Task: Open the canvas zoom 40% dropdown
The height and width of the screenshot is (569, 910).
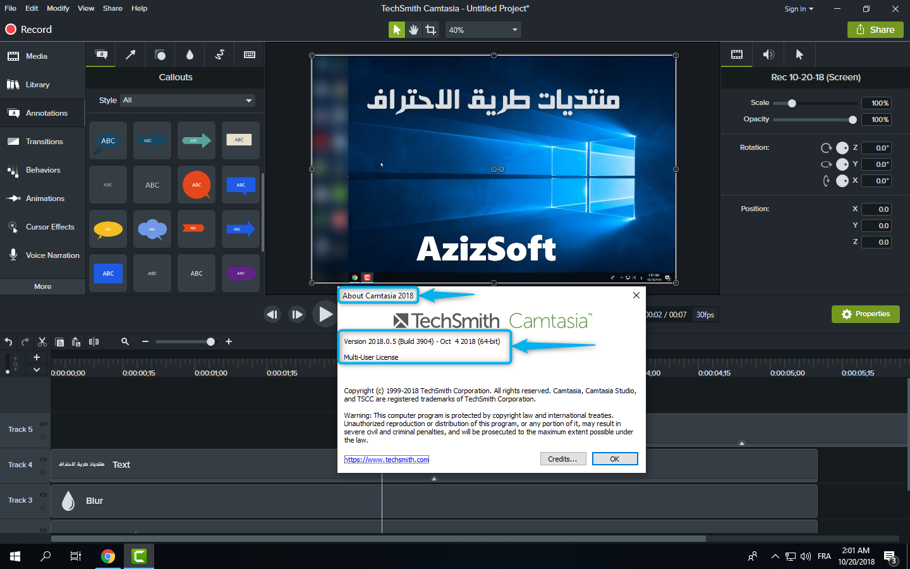Action: 483,30
